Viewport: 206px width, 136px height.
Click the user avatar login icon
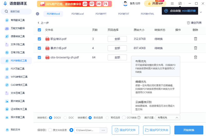click(x=125, y=4)
